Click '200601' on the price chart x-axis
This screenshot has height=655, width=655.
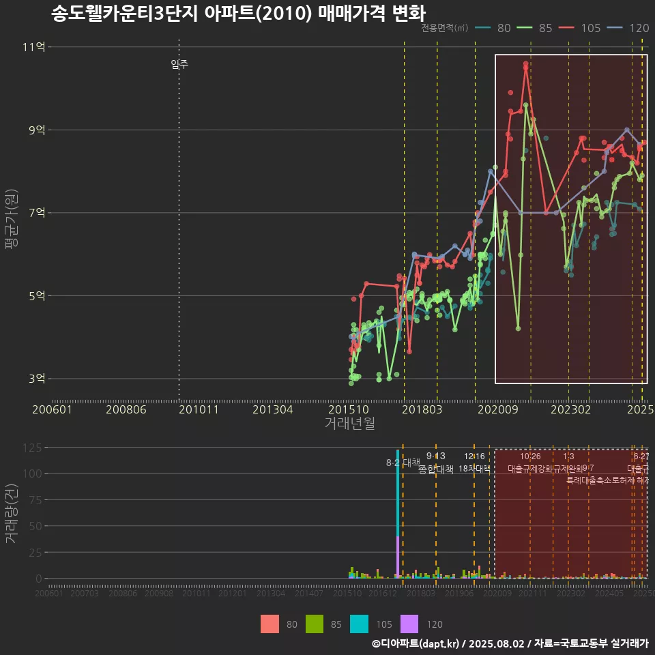53,409
